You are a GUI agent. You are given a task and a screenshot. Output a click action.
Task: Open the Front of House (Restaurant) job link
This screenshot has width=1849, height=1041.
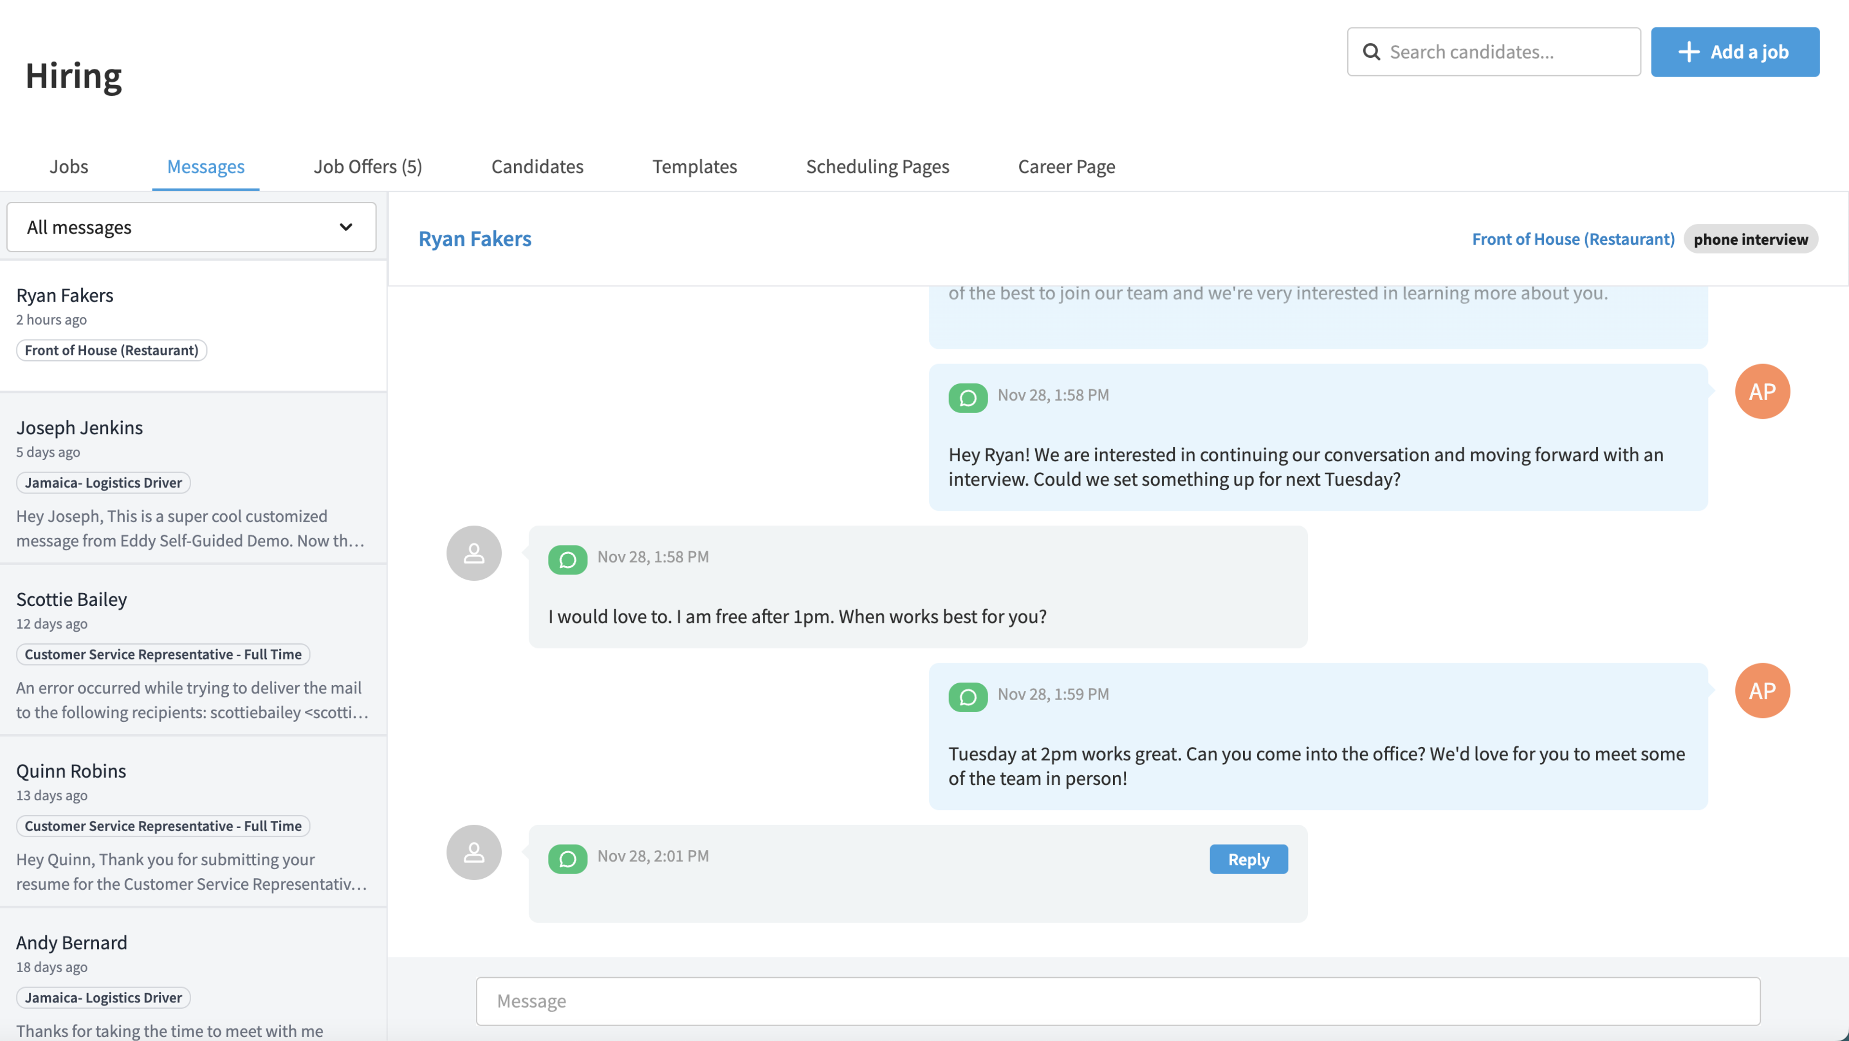pyautogui.click(x=1573, y=239)
